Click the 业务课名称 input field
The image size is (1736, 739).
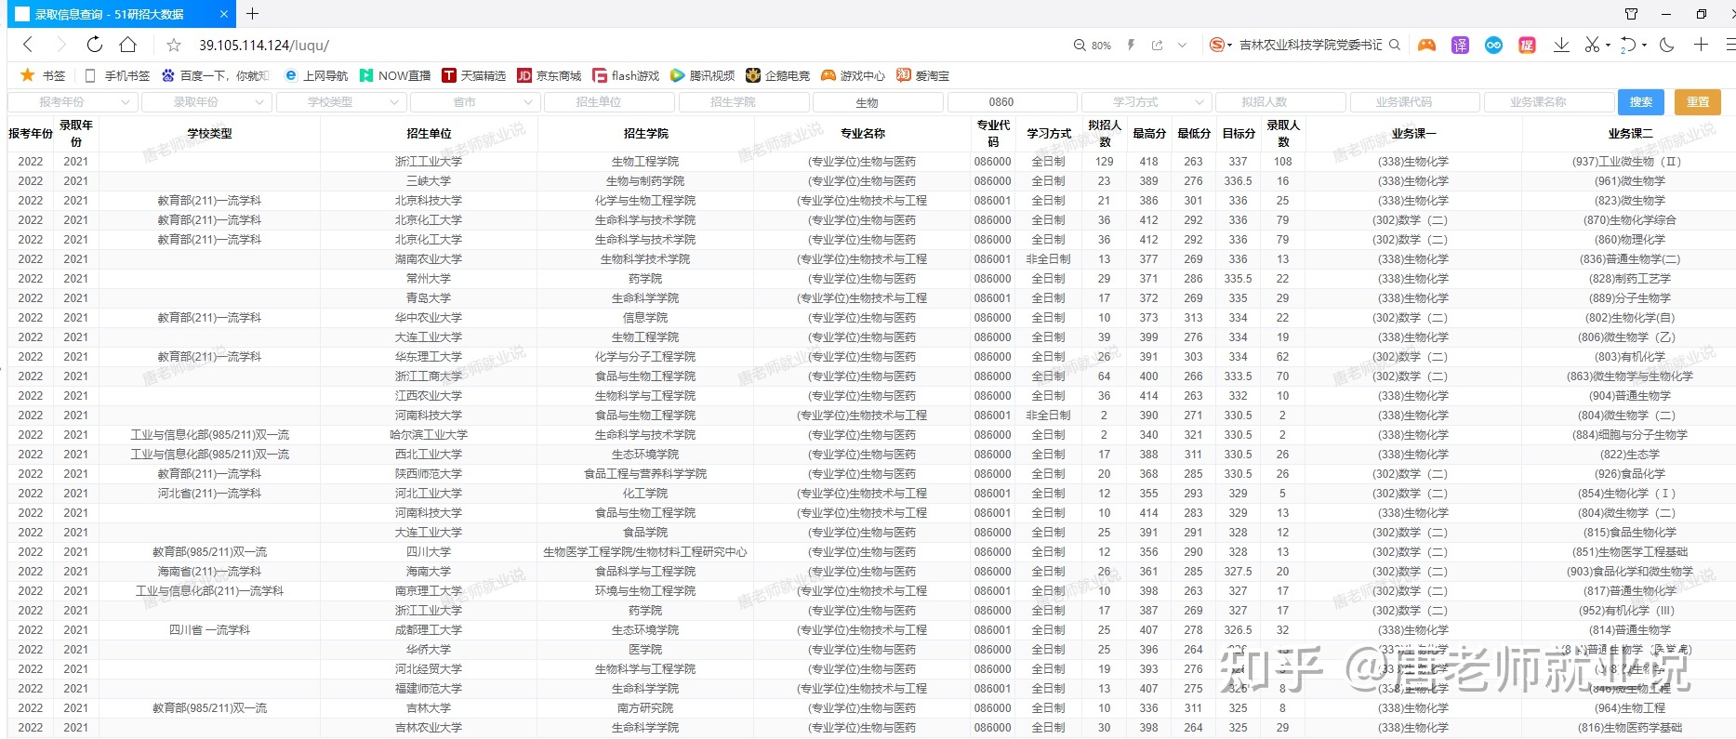[1547, 102]
